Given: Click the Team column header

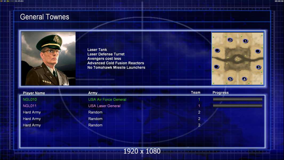Looking at the screenshot, I should [196, 93].
